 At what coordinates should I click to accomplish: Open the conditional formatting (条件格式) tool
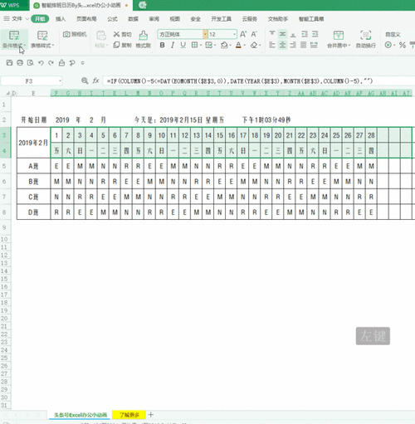tap(14, 40)
